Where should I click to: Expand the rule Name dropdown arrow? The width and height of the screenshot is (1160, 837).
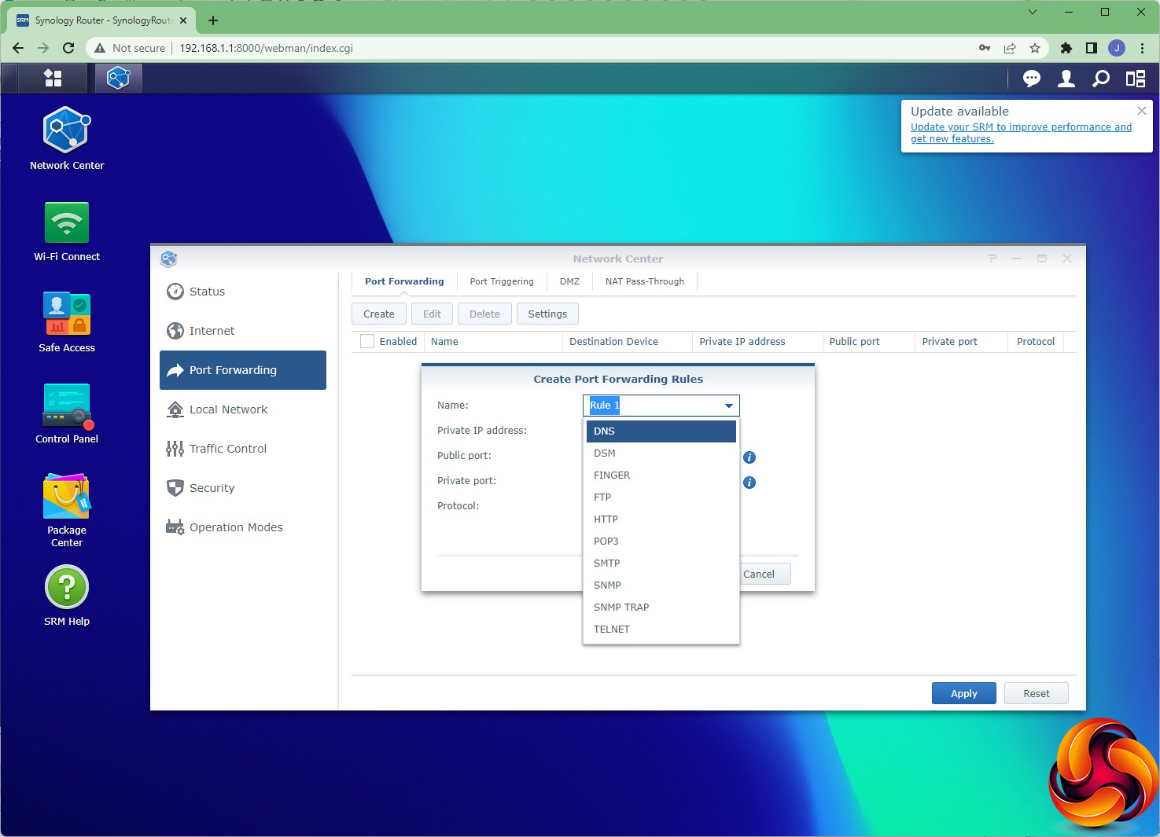[729, 406]
